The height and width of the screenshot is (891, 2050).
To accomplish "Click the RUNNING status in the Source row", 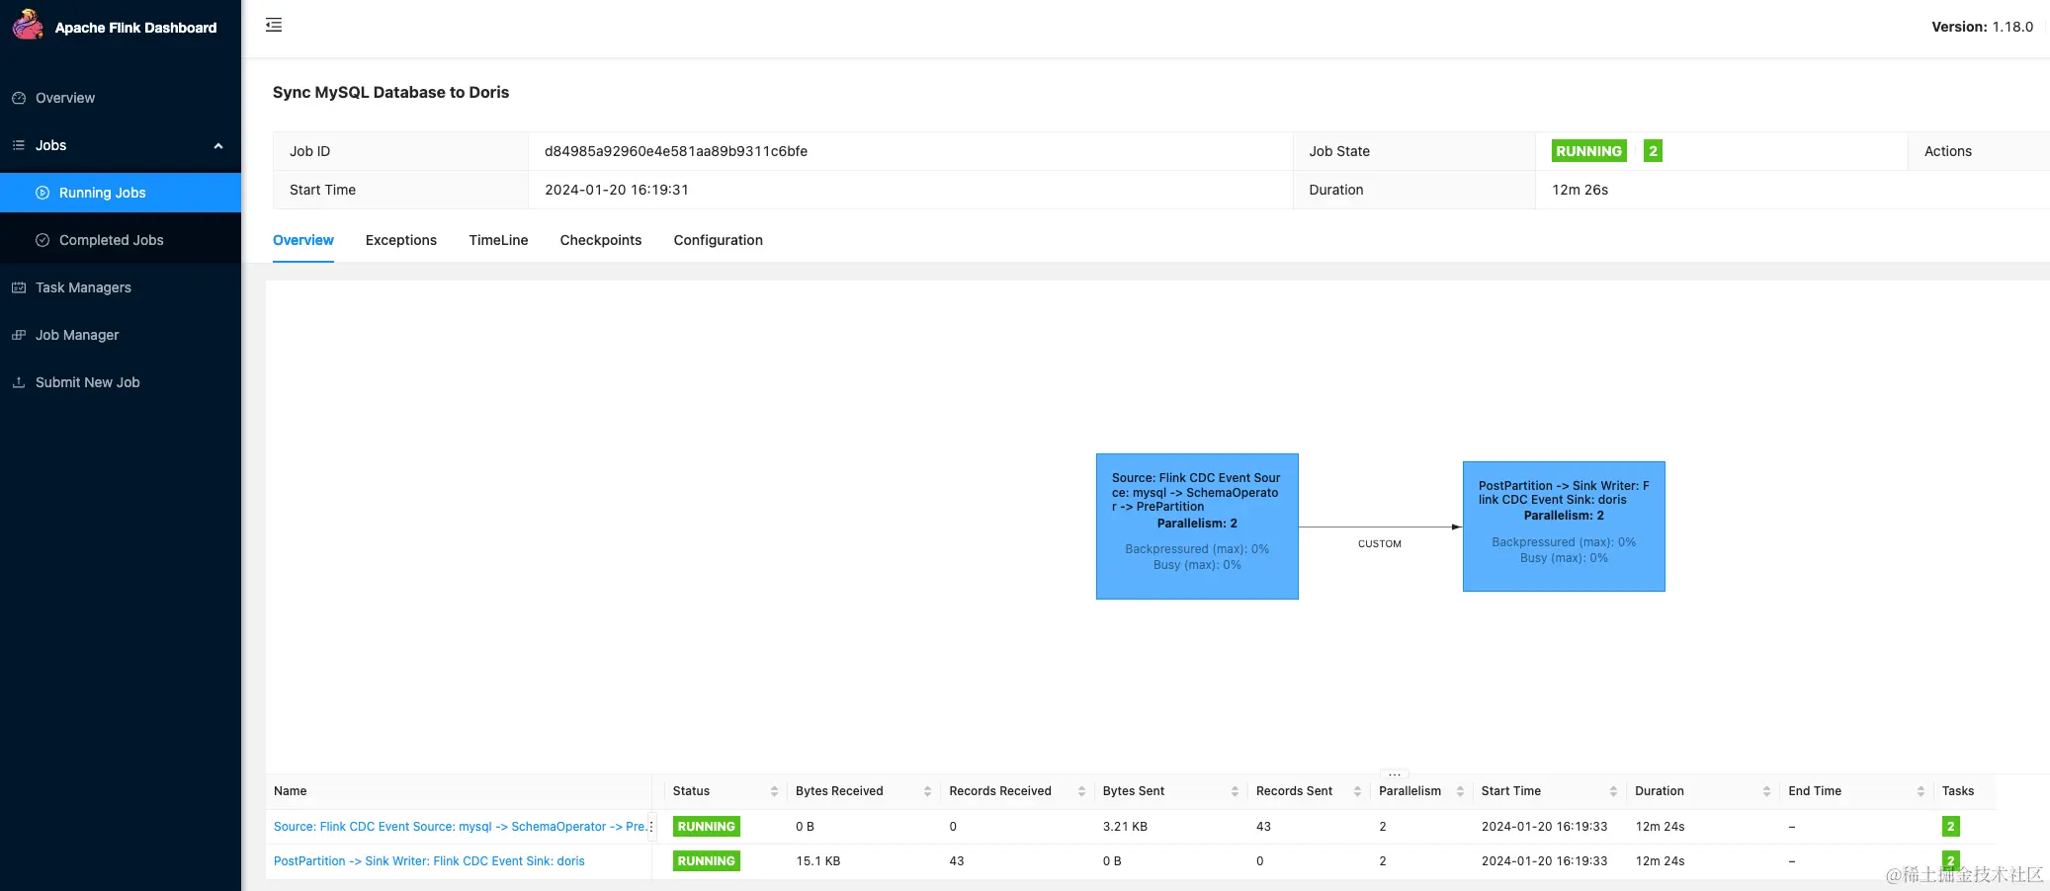I will (707, 827).
